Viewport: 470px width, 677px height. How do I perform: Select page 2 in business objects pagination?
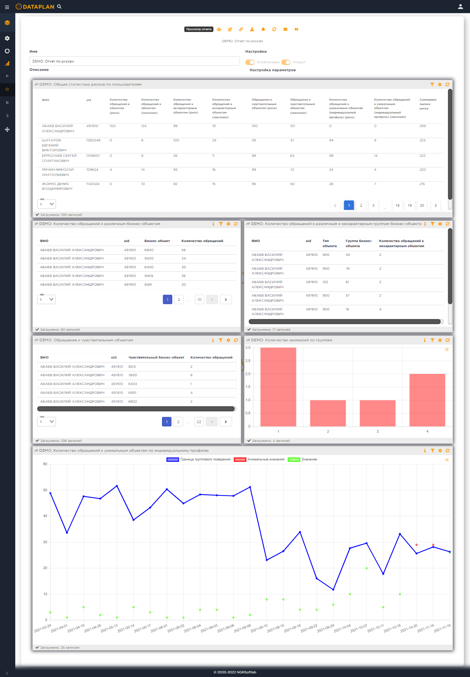pos(179,299)
